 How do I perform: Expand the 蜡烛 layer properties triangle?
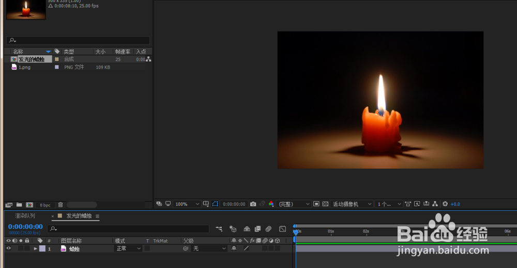(x=35, y=248)
